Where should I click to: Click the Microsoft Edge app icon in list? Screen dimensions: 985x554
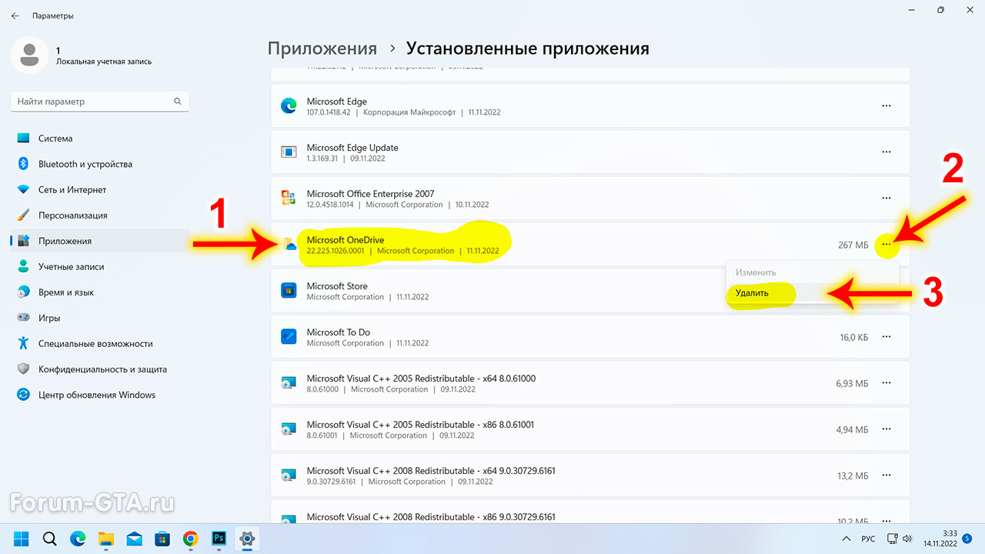coord(289,106)
